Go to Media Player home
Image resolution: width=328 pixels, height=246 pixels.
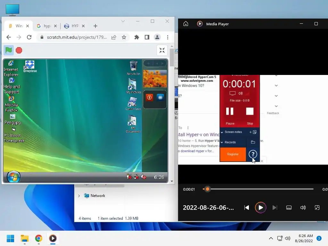coord(186,24)
